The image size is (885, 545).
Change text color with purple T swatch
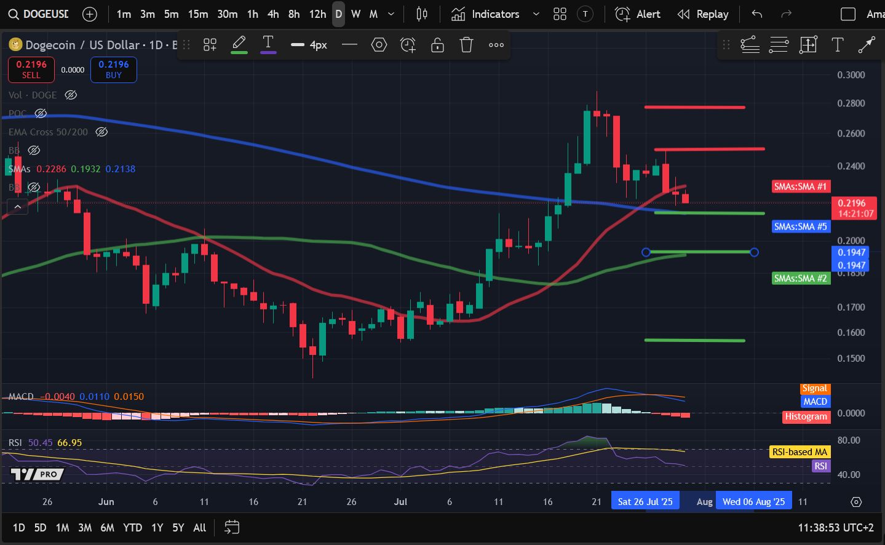[x=268, y=45]
